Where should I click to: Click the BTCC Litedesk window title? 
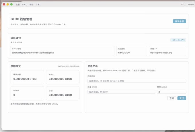188,5
